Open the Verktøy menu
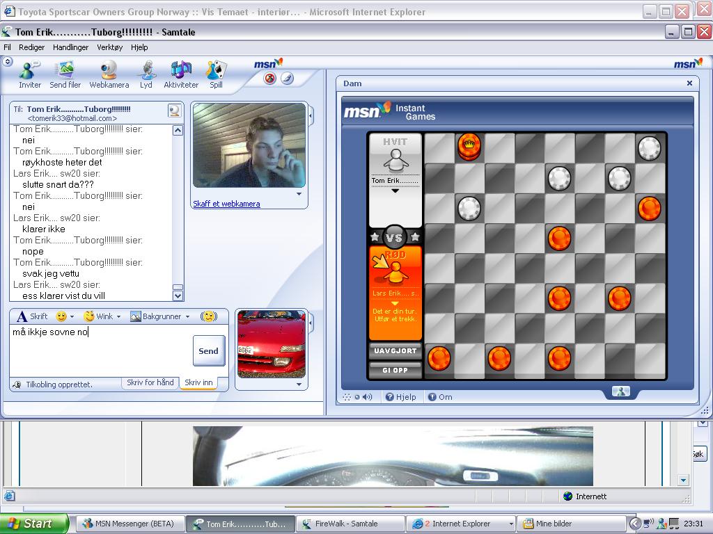 click(109, 47)
